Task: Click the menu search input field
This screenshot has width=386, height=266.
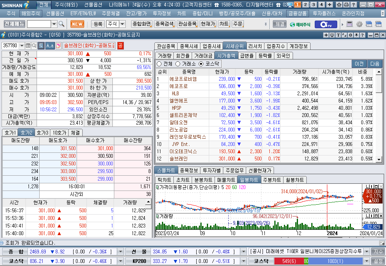Action: [39, 24]
